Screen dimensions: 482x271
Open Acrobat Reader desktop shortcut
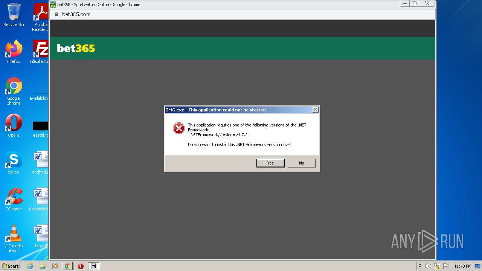[x=41, y=17]
